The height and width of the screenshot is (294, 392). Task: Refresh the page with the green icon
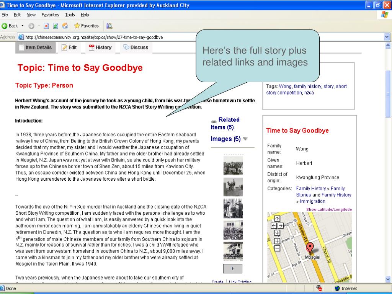(56, 26)
